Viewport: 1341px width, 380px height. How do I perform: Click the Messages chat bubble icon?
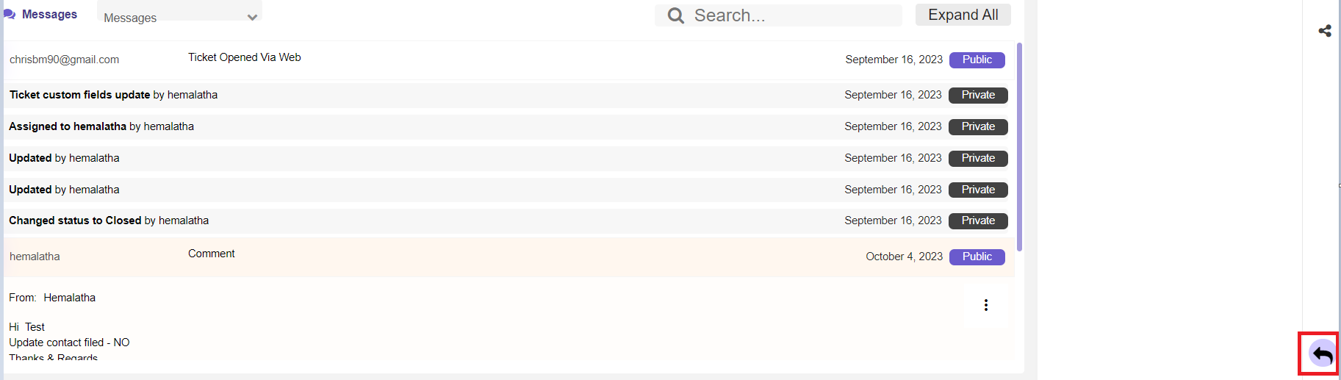pos(10,14)
